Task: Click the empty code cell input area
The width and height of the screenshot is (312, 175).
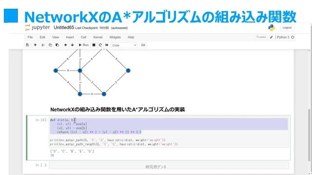Action: pyautogui.click(x=169, y=165)
